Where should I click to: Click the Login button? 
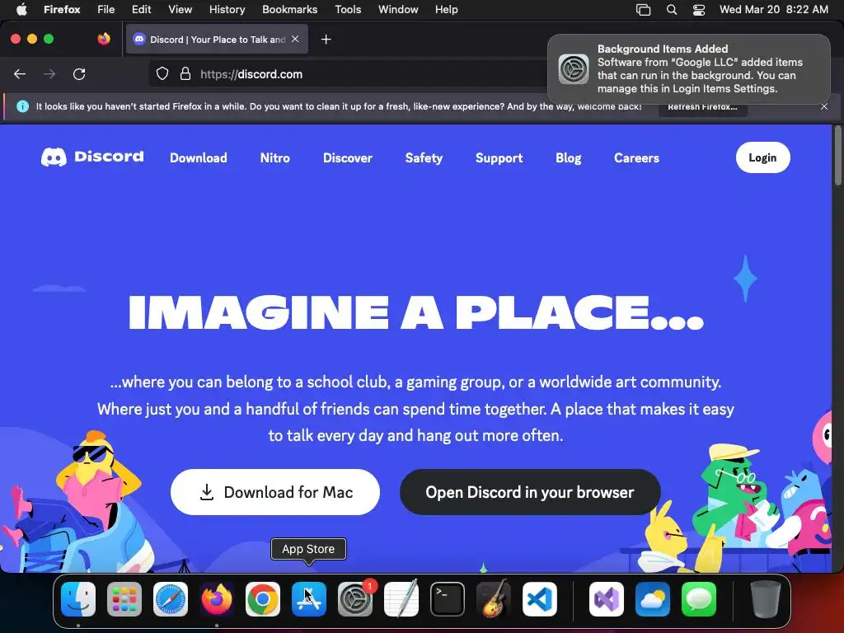(762, 157)
